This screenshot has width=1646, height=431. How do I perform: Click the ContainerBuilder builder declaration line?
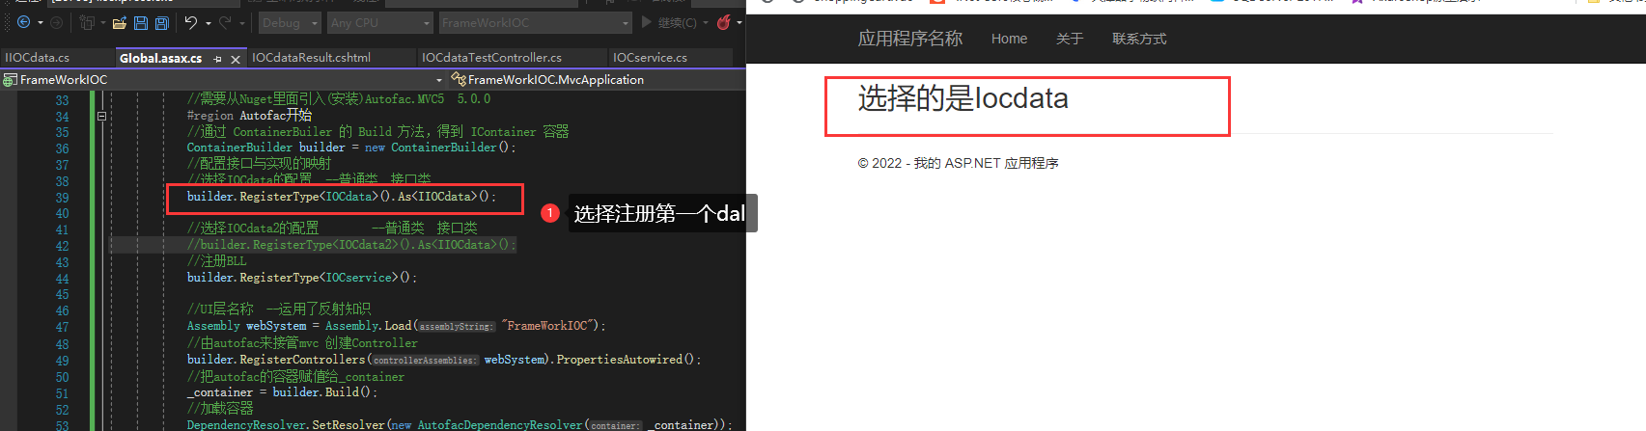tap(351, 148)
